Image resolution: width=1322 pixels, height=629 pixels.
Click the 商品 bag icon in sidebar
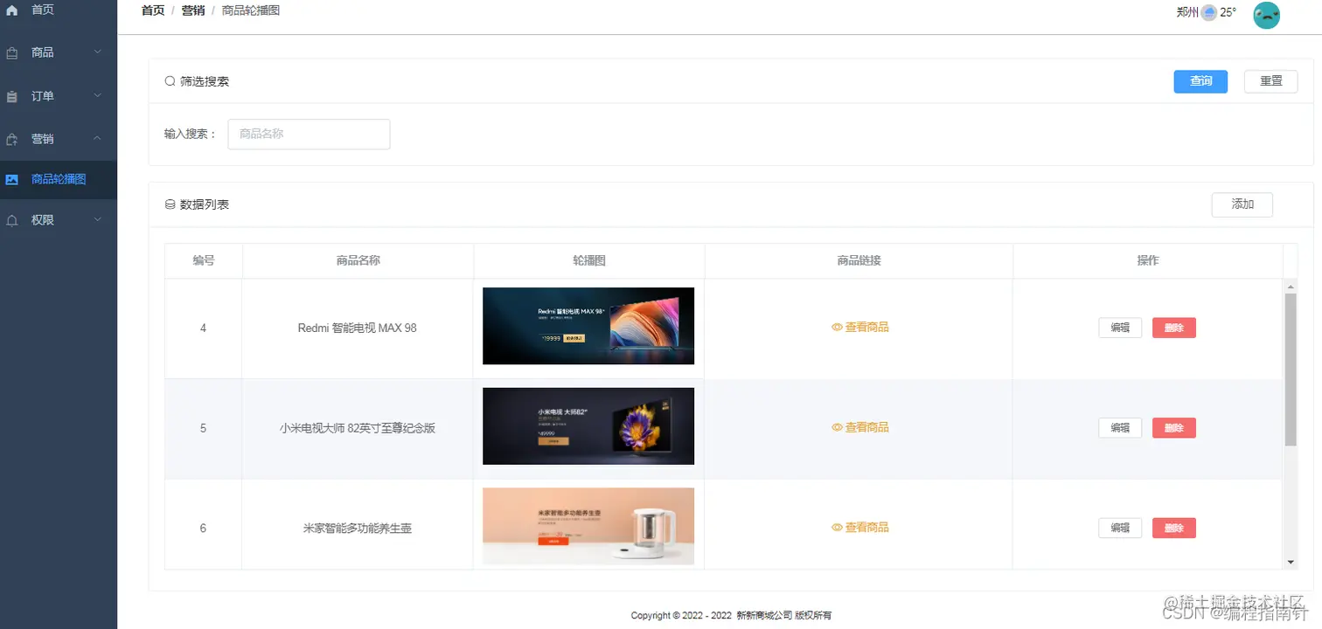(11, 53)
